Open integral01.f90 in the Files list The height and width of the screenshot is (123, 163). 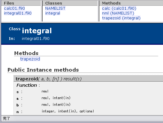18,13
